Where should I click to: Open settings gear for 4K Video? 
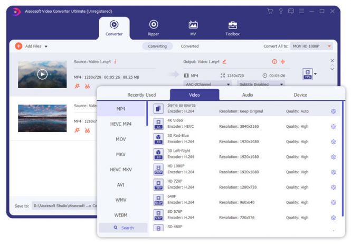333,127
